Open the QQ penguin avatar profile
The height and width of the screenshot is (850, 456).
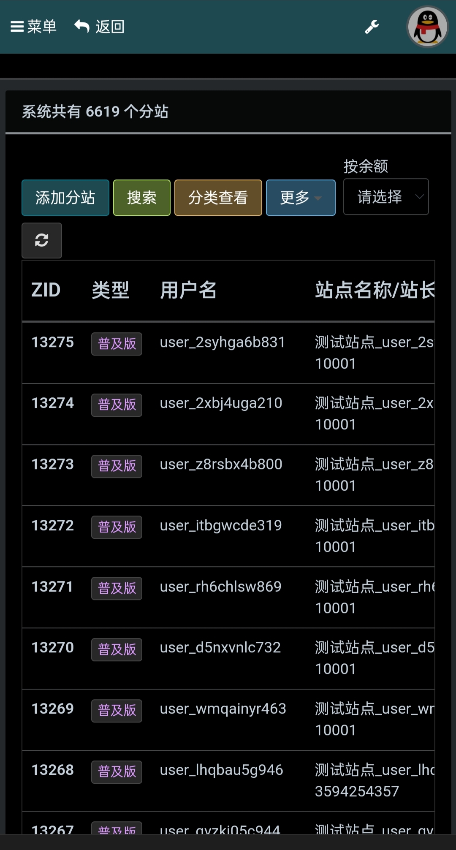point(427,27)
